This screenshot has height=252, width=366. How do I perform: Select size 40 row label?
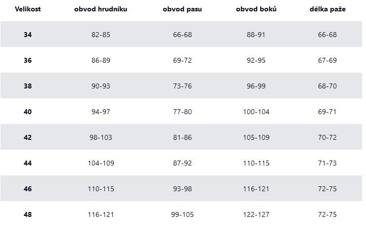tap(28, 112)
